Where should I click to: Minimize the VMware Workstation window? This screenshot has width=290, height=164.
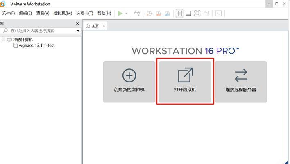269,4
